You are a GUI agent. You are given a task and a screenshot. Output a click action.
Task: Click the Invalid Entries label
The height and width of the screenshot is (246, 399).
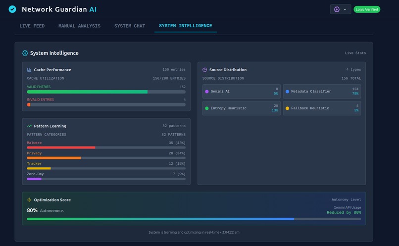click(41, 99)
